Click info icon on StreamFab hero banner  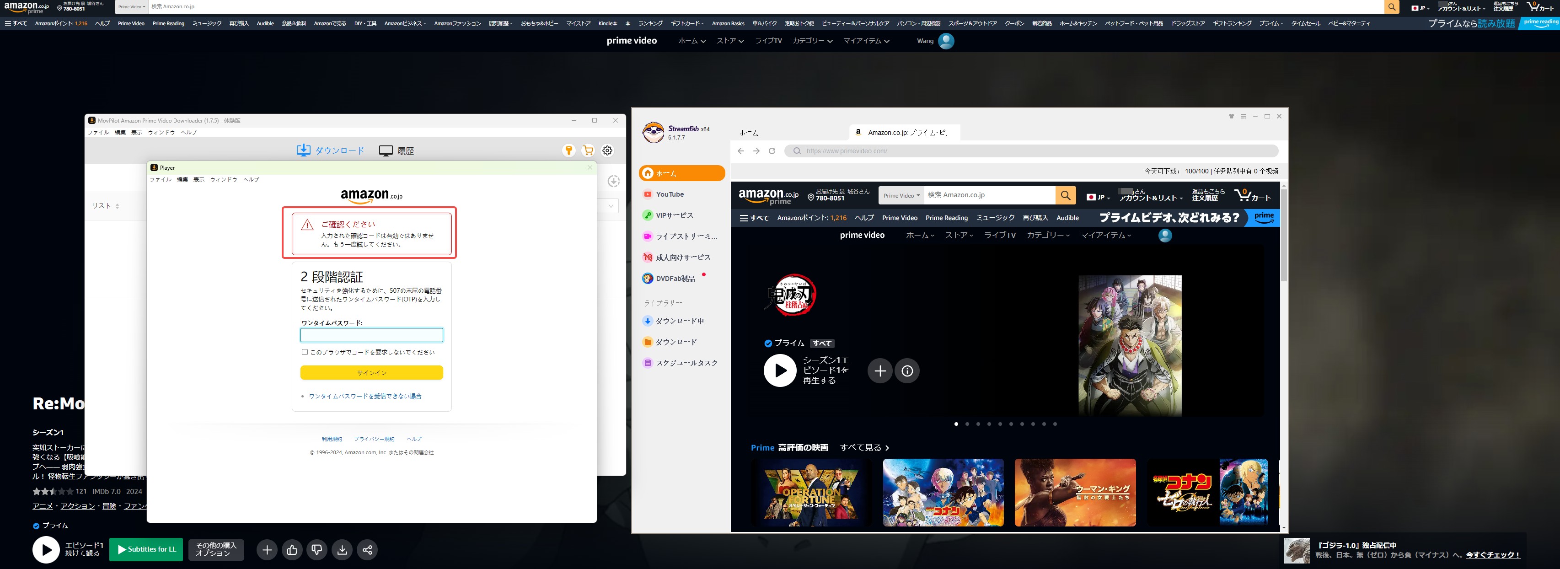[x=907, y=370]
